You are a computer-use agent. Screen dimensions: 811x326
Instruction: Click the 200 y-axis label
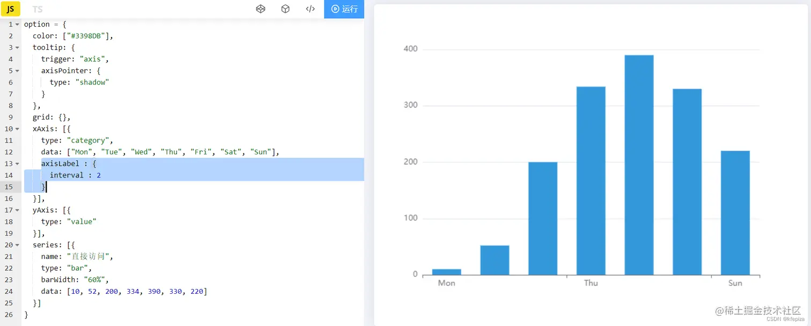(x=411, y=161)
